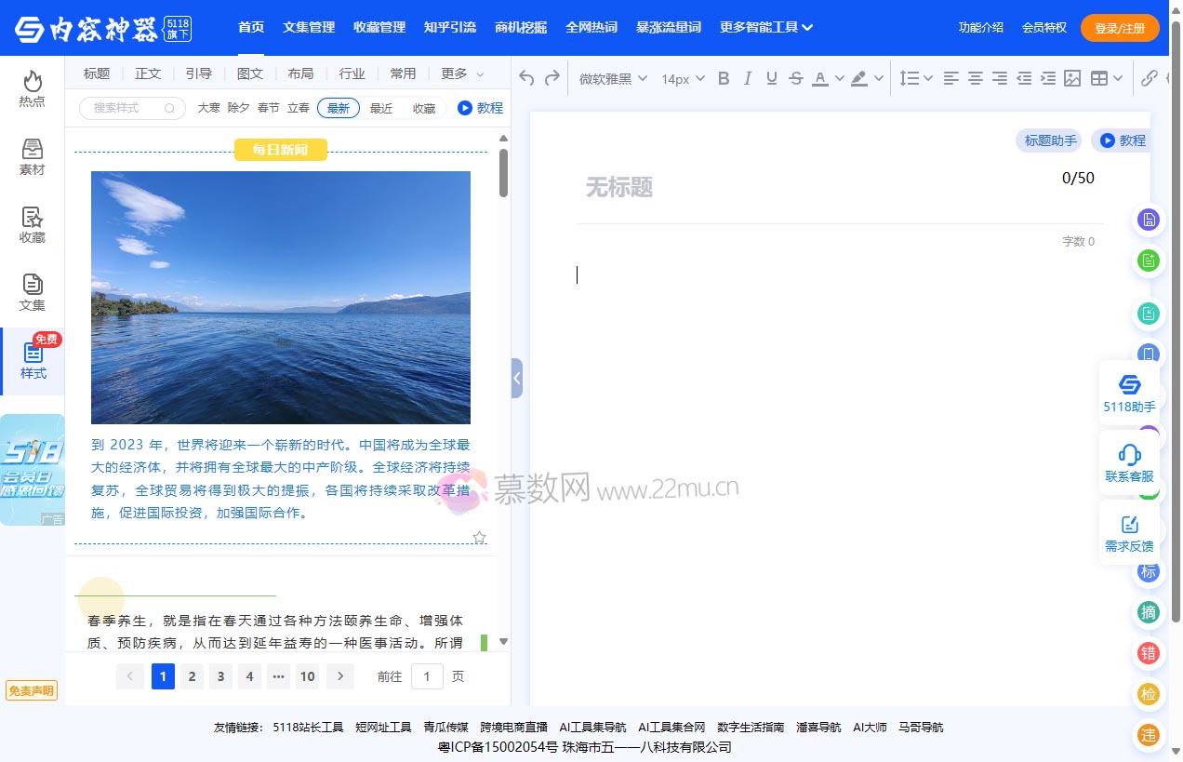Click the 登录/注册 button

pos(1120,28)
